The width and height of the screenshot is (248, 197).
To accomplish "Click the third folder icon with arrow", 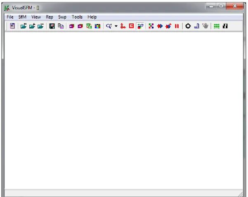I will click(x=41, y=26).
